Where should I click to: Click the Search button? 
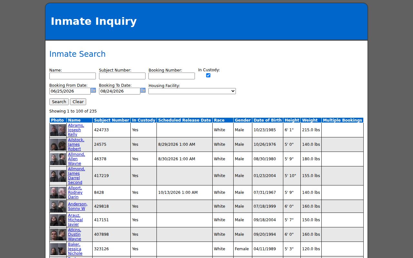tap(59, 102)
